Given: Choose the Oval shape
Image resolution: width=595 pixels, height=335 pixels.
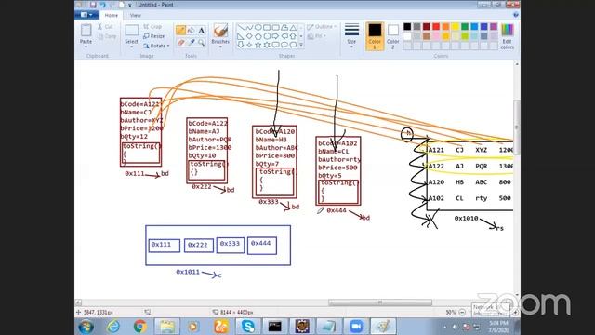Looking at the screenshot, I should (258, 28).
